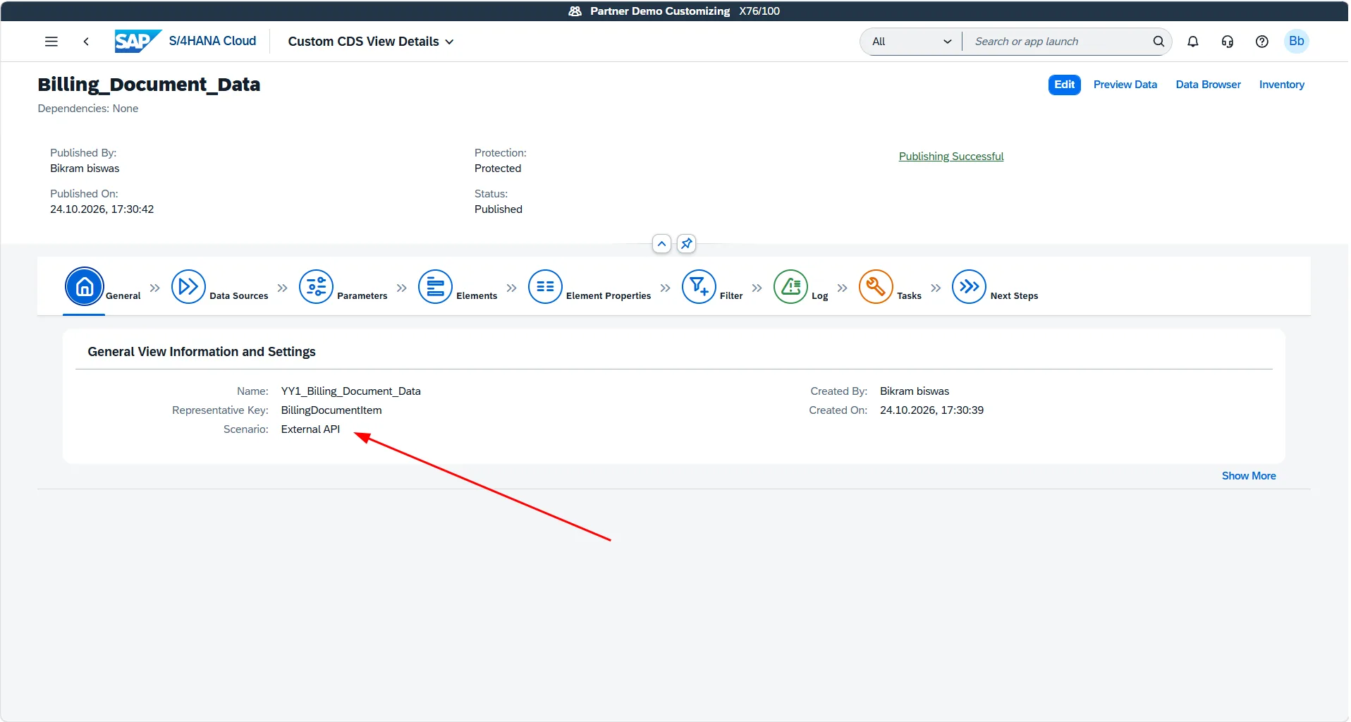Viewport: 1351px width, 722px height.
Task: Open Inventory
Action: pos(1281,85)
